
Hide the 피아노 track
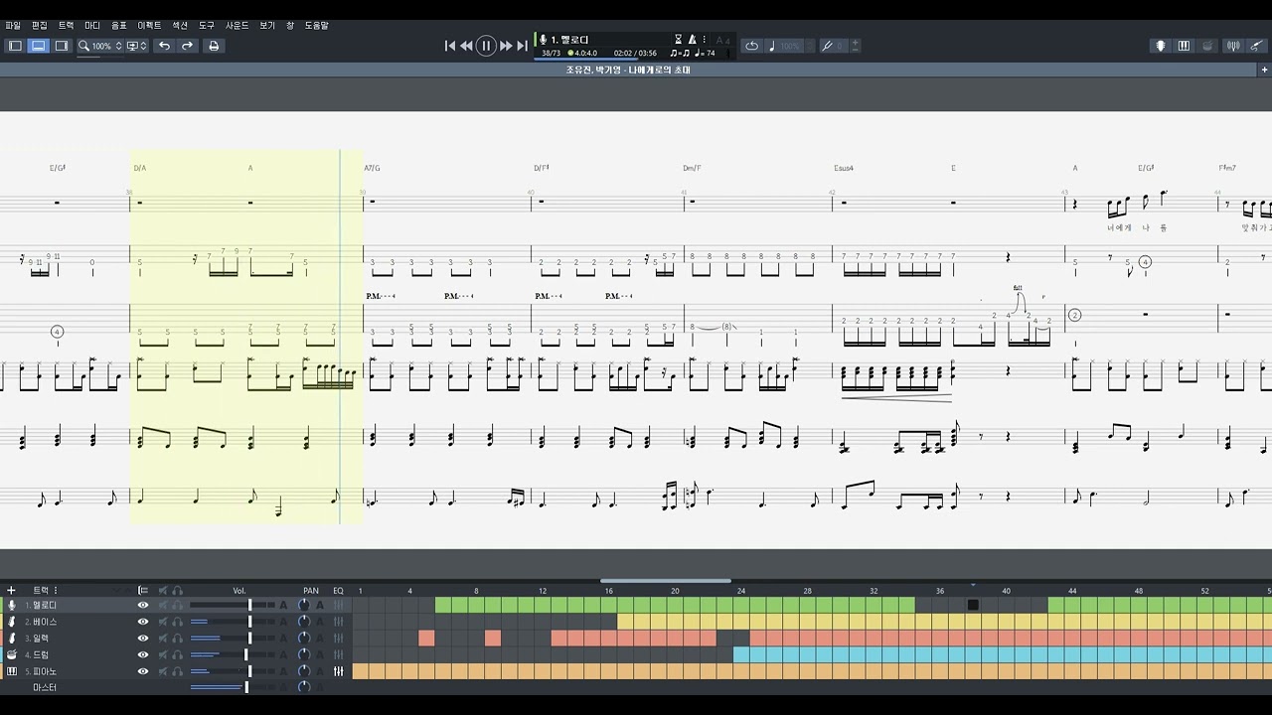click(x=143, y=672)
